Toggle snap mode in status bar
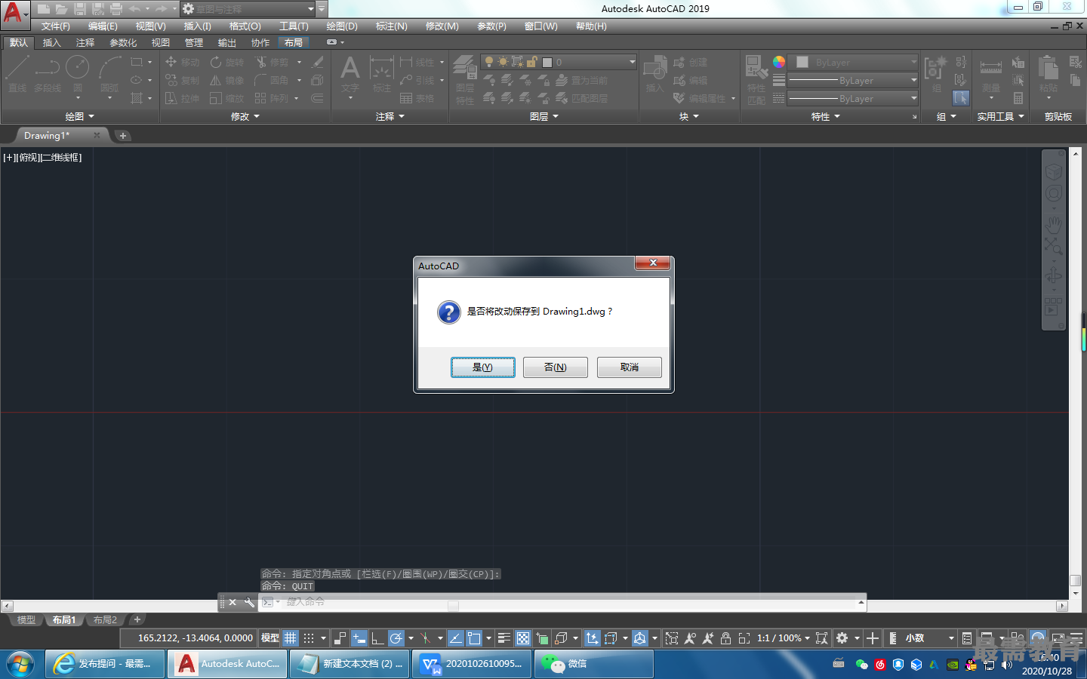Viewport: 1087px width, 679px height. pos(309,638)
